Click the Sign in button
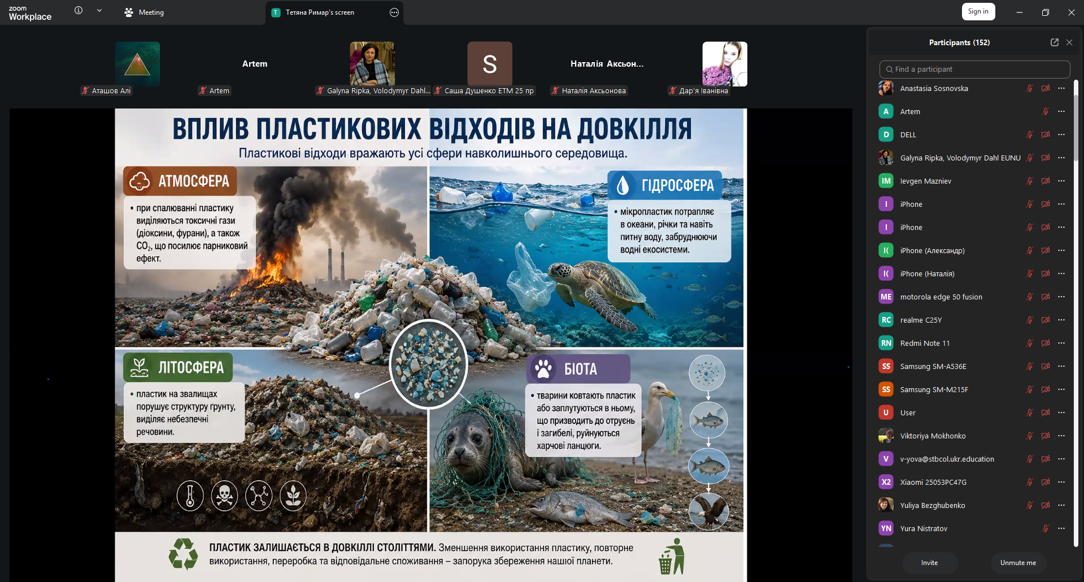This screenshot has width=1084, height=582. pos(978,11)
